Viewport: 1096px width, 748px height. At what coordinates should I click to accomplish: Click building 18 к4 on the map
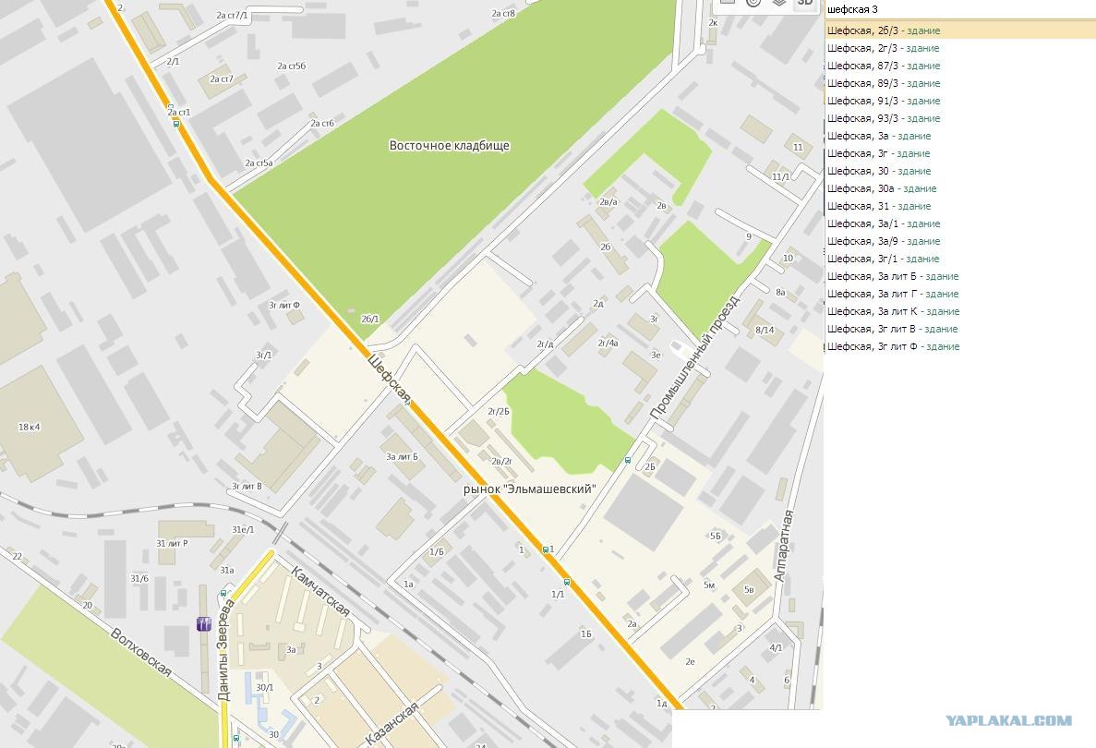[x=30, y=427]
